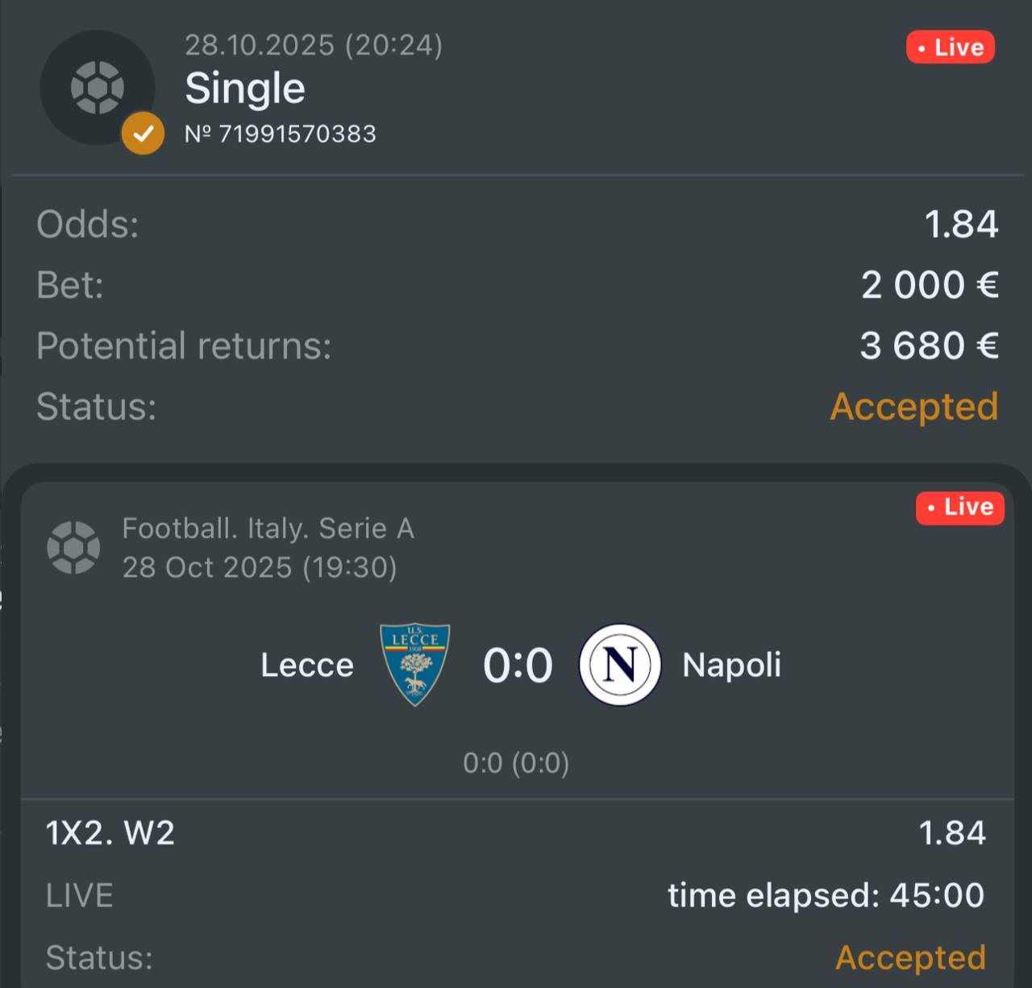Select bet number 71991570383
The width and height of the screenshot is (1032, 988).
point(281,134)
